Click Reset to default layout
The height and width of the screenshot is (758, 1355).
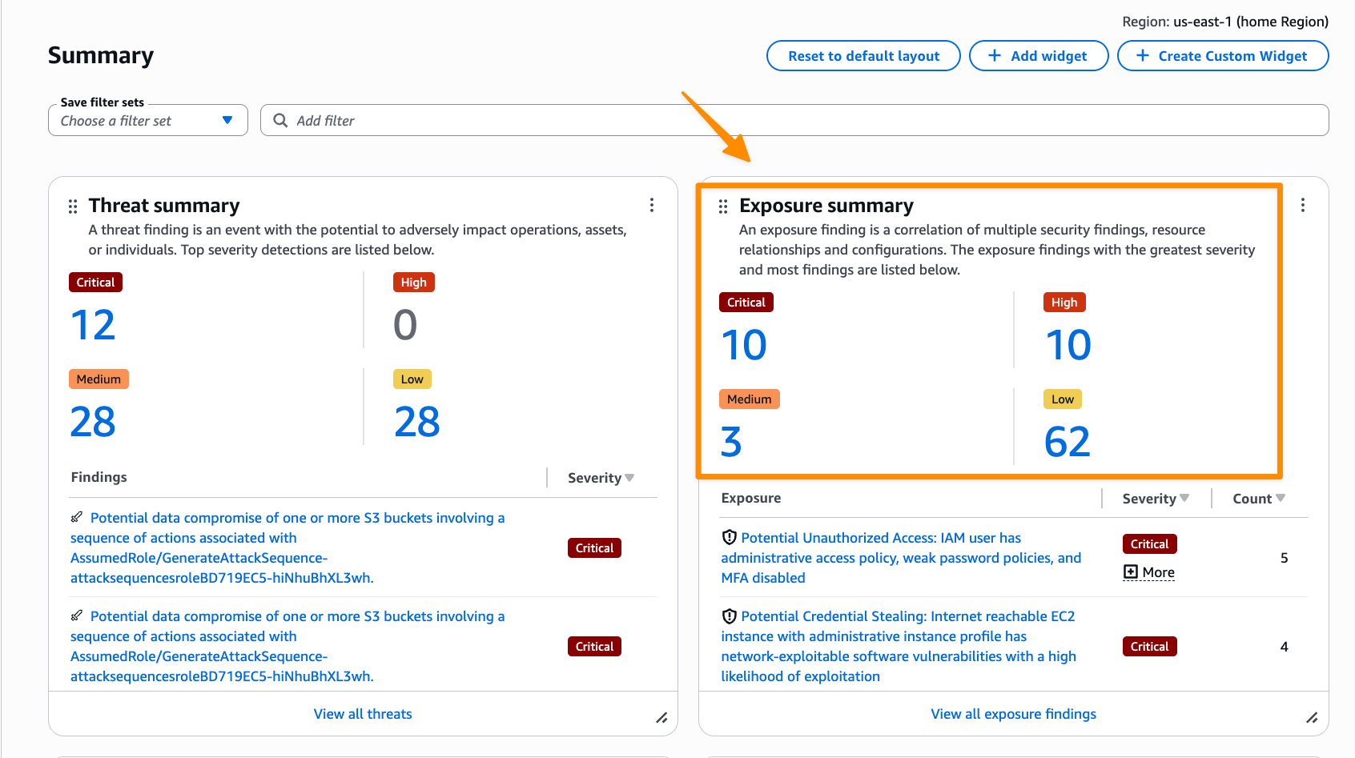tap(863, 55)
